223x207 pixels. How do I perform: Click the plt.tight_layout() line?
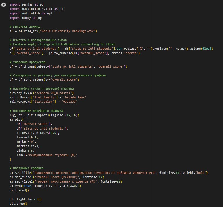coord(26,199)
